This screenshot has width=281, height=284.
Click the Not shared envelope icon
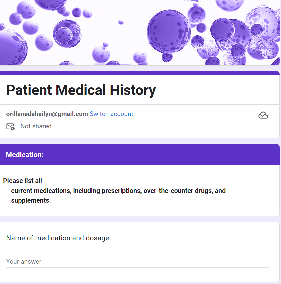tap(10, 127)
